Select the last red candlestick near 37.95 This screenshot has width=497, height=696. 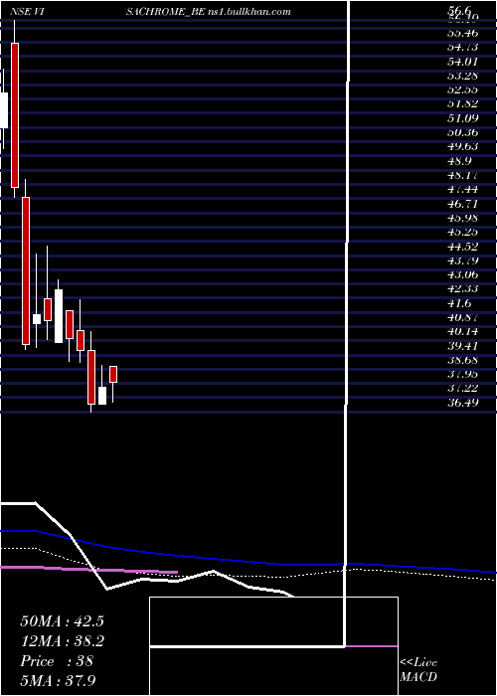coord(113,374)
